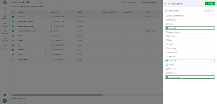Open the Contacts tab in sidebar

(x=5, y=17)
